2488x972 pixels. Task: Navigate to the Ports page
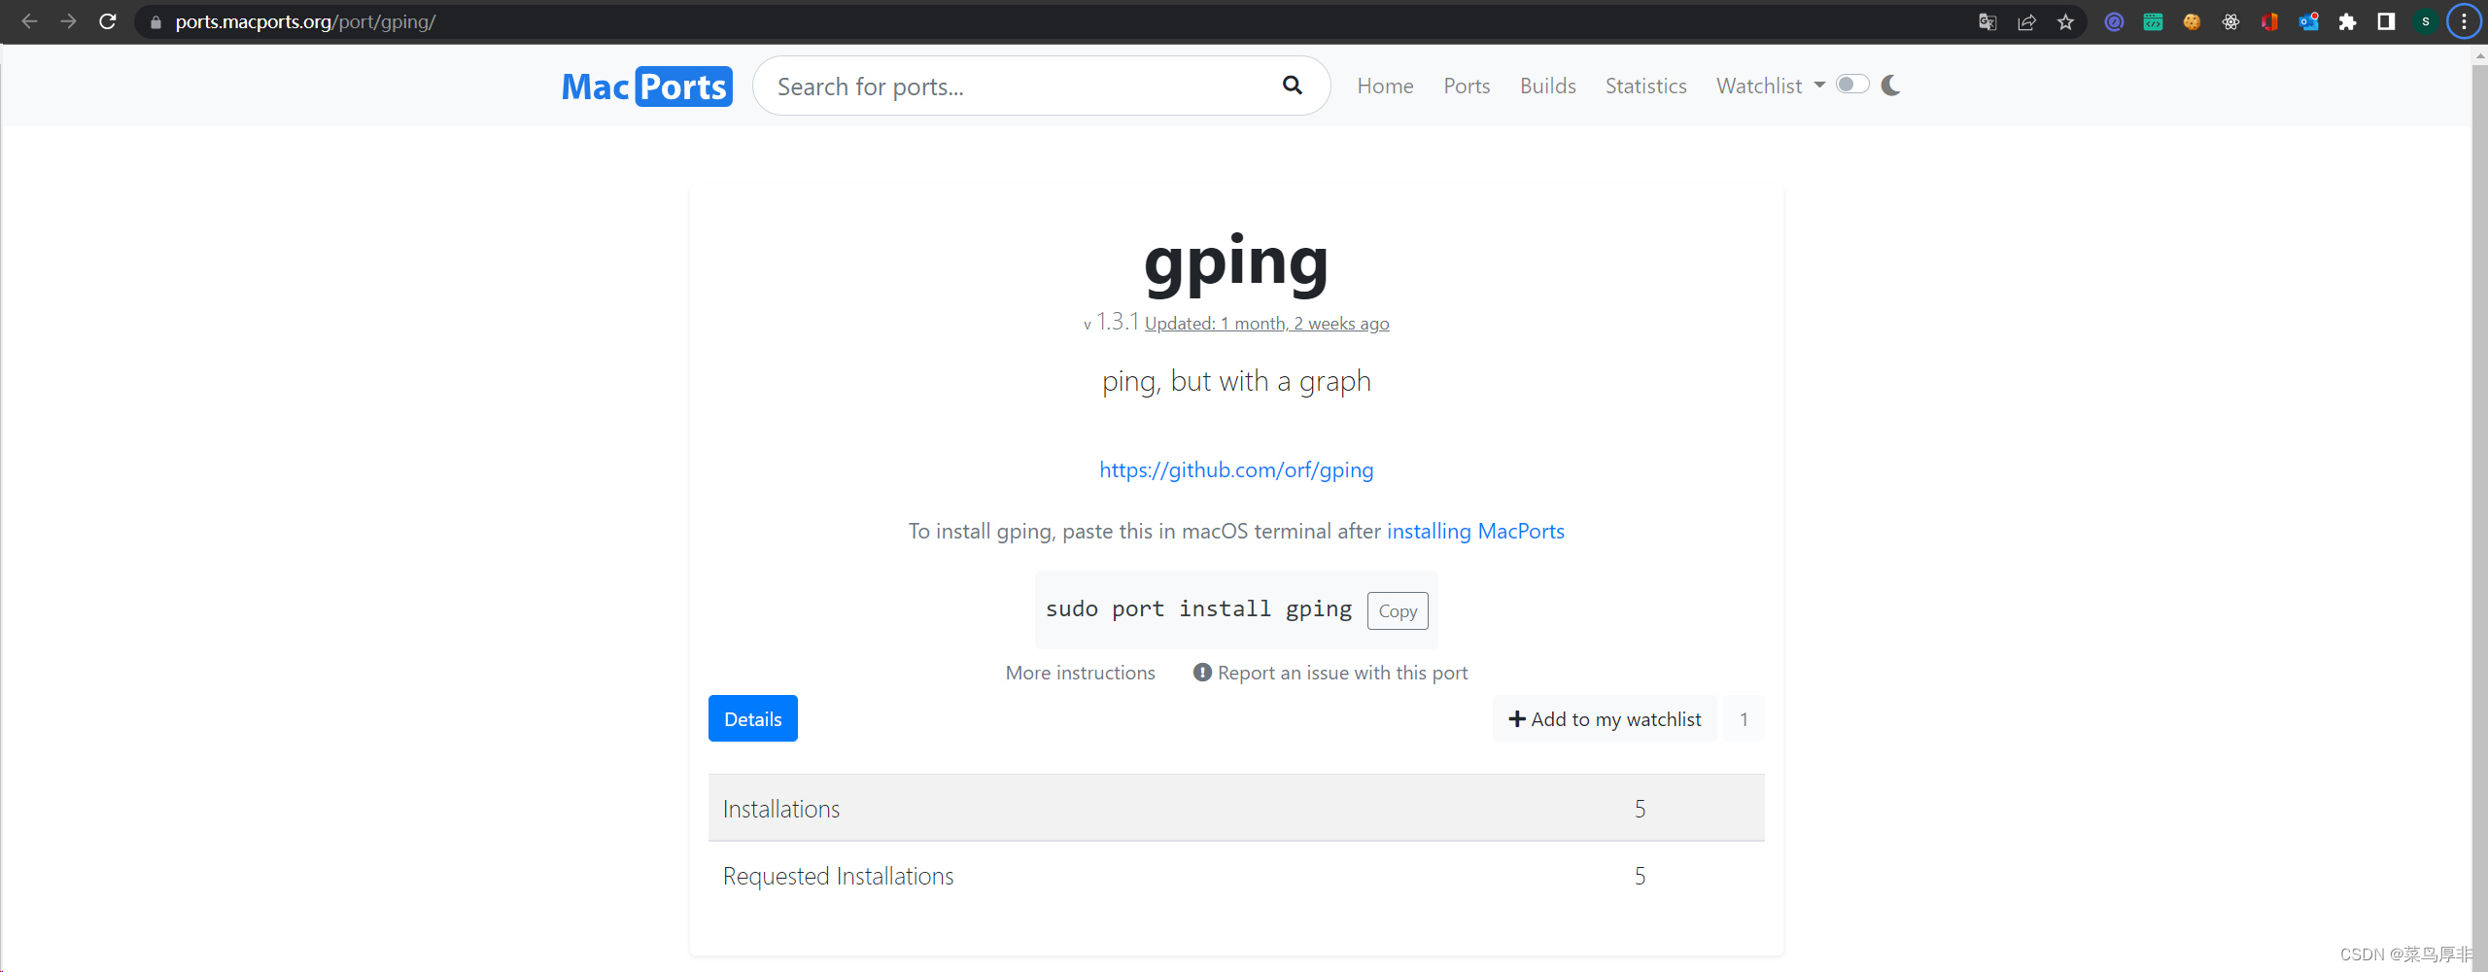tap(1467, 86)
